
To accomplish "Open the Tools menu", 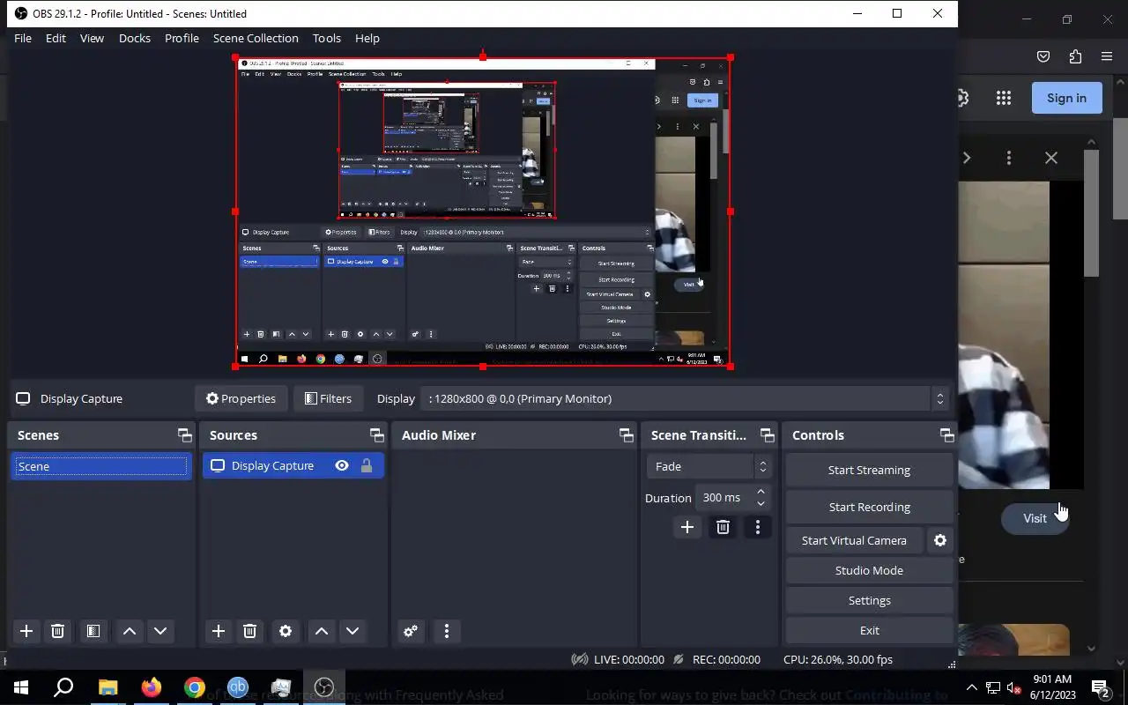I will tap(327, 38).
